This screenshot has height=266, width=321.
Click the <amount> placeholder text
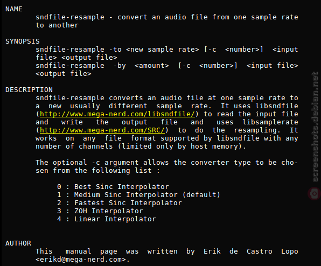point(152,66)
